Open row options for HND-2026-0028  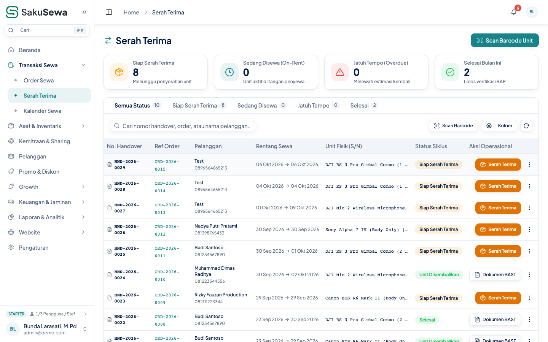pyautogui.click(x=529, y=186)
